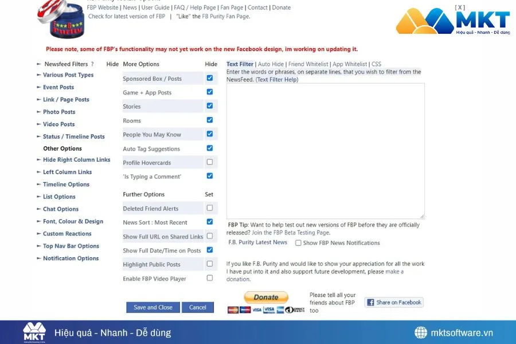Viewport: 516px width, 344px height.
Task: Click the yellow Donate button
Action: (266, 297)
